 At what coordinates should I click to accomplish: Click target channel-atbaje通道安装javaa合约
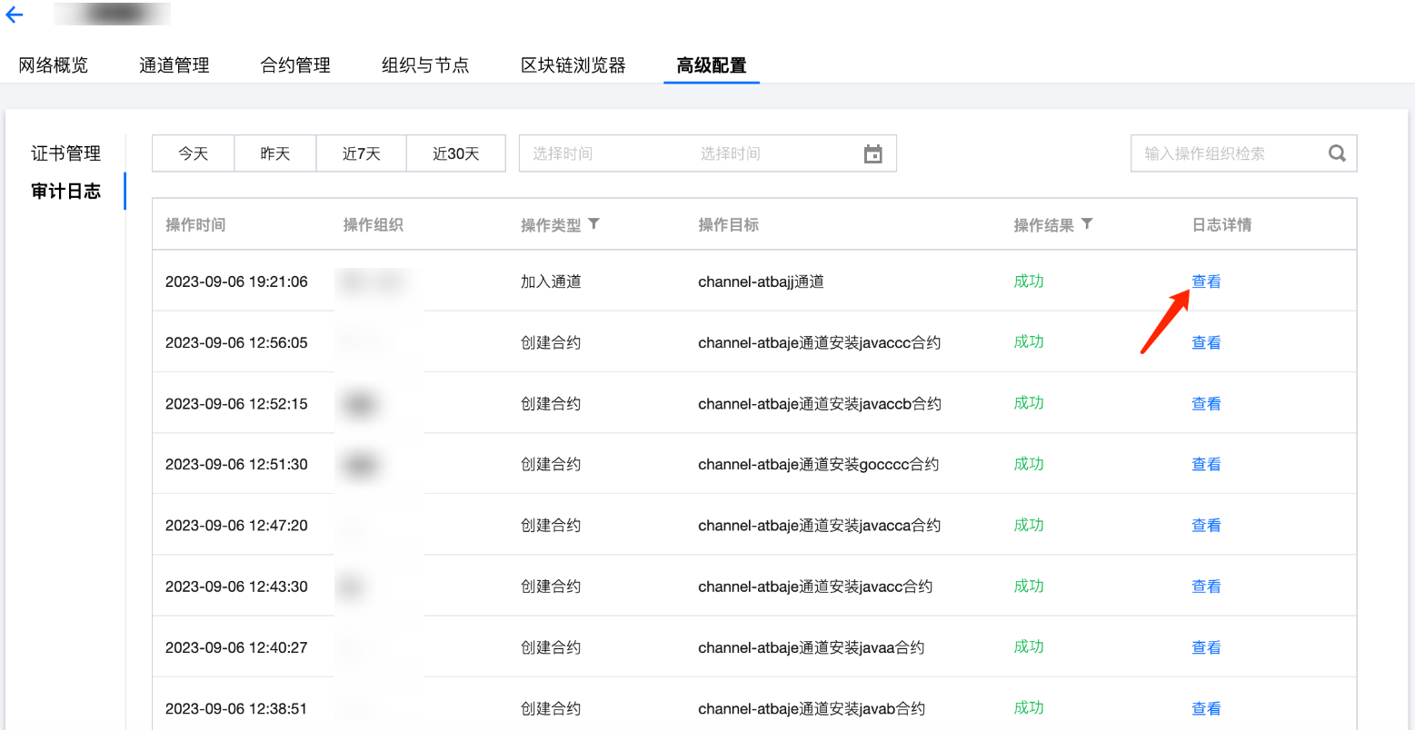pyautogui.click(x=811, y=647)
